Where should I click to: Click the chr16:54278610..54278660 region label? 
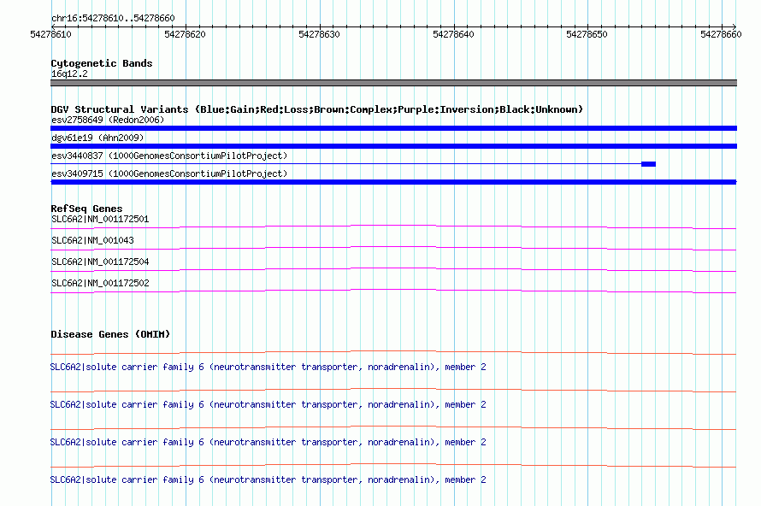click(x=113, y=18)
